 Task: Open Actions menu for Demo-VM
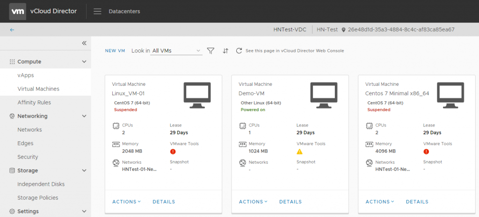coord(253,202)
